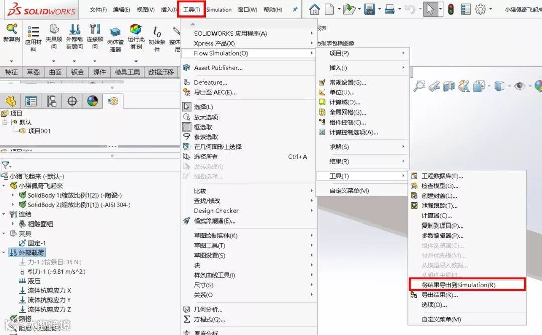Click the Save disk icon
The image size is (542, 335).
pos(369,9)
